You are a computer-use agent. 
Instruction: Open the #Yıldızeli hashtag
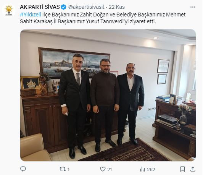click(x=31, y=15)
